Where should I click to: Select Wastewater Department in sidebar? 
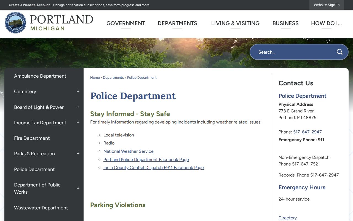(41, 208)
